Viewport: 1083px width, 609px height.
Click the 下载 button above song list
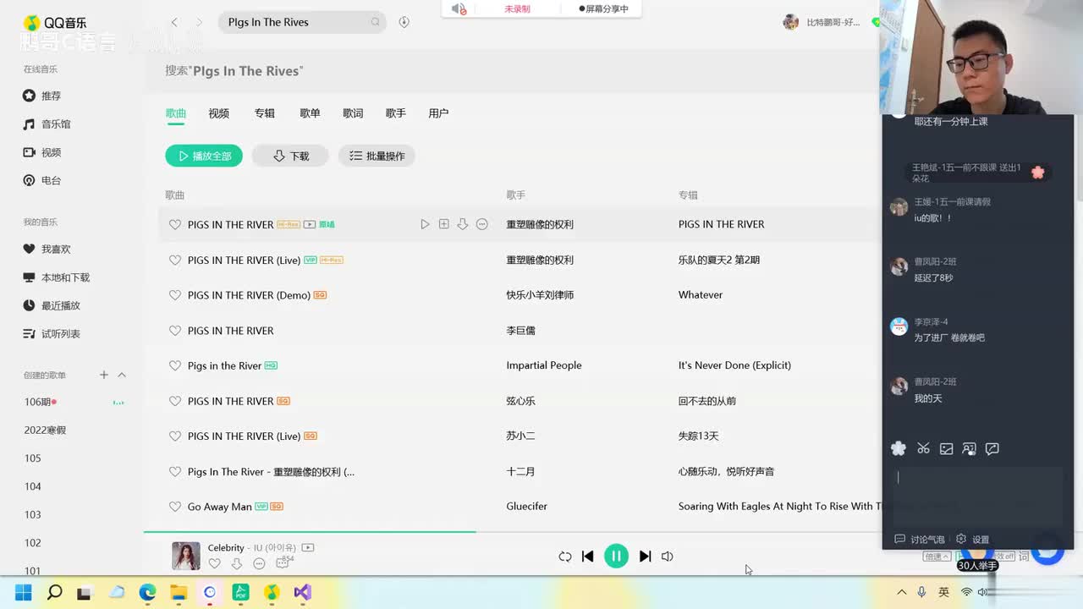[x=290, y=156]
